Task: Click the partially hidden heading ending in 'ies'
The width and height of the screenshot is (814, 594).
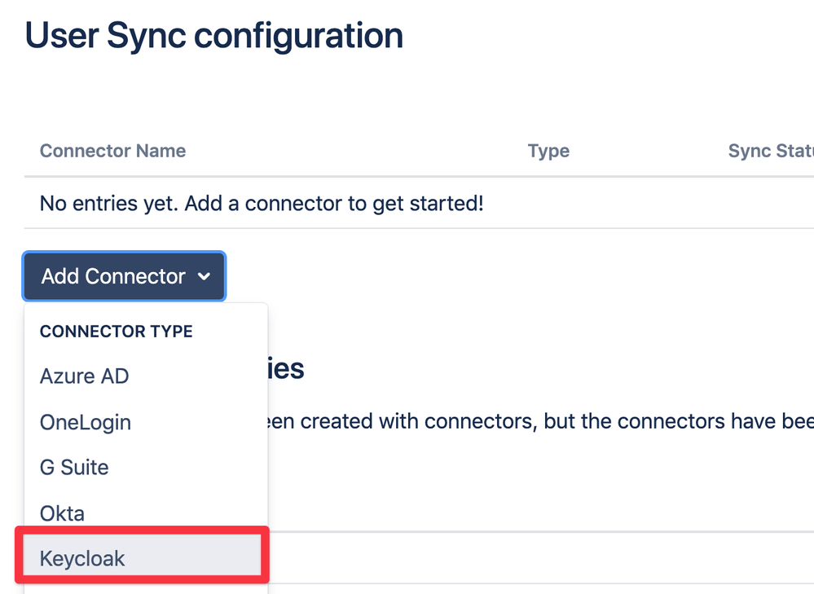Action: tap(285, 369)
